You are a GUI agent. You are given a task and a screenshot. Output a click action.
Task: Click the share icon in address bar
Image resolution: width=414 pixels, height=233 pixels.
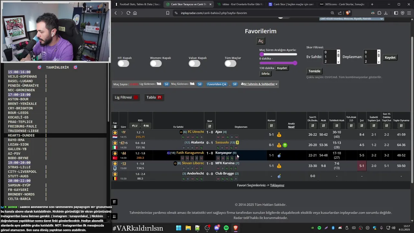coord(340,13)
